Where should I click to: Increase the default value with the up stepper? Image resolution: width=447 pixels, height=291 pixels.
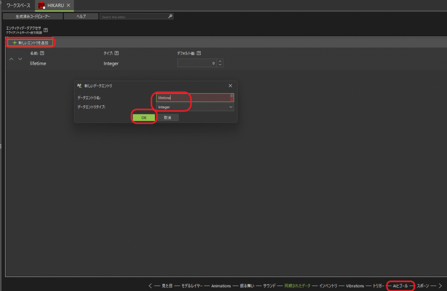click(x=220, y=61)
